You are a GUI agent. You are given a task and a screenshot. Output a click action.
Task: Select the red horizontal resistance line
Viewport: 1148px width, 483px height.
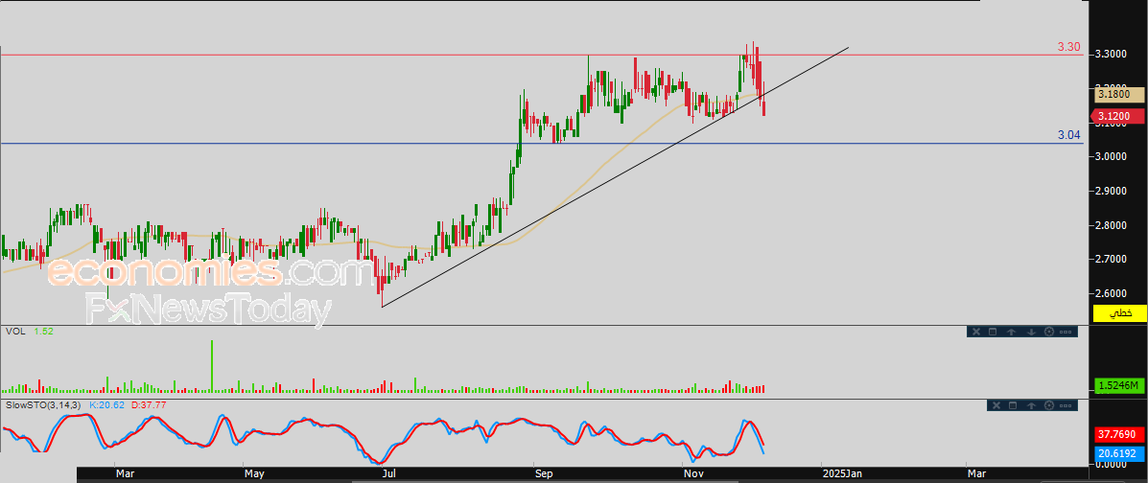coord(542,55)
